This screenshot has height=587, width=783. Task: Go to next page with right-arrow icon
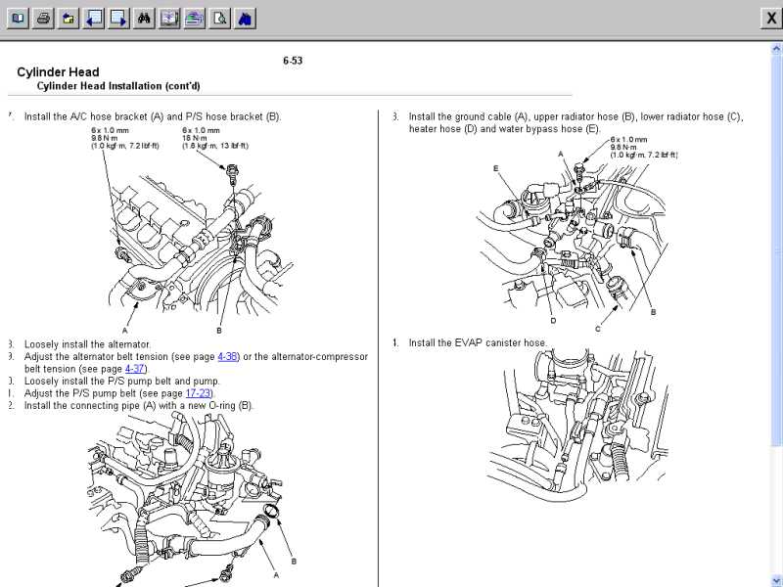tap(118, 19)
